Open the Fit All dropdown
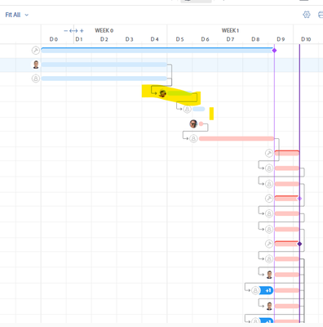The height and width of the screenshot is (327, 323). pyautogui.click(x=17, y=15)
